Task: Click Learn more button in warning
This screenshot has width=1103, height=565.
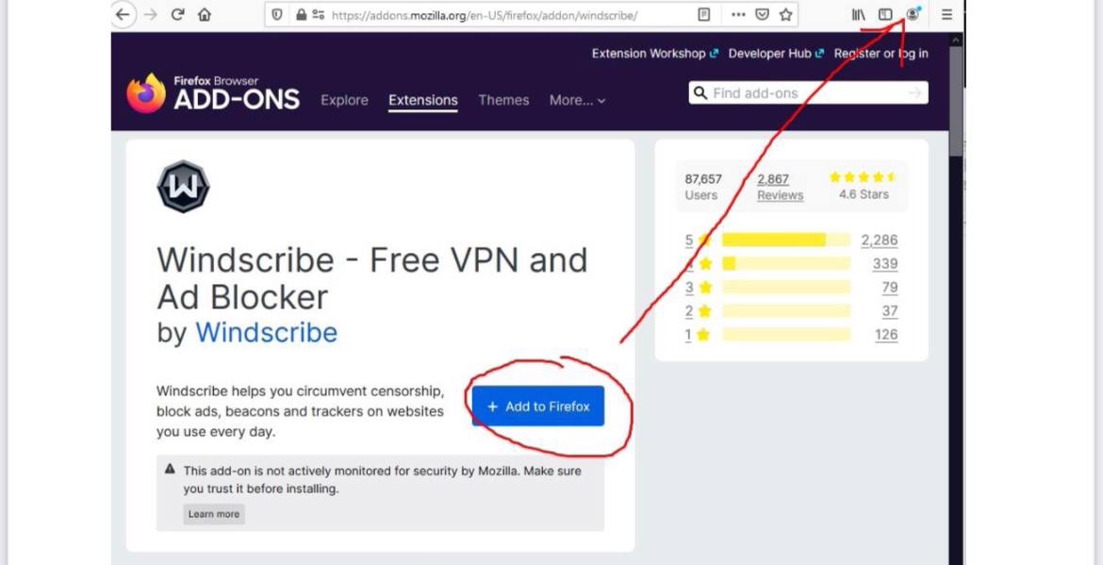Action: [214, 514]
